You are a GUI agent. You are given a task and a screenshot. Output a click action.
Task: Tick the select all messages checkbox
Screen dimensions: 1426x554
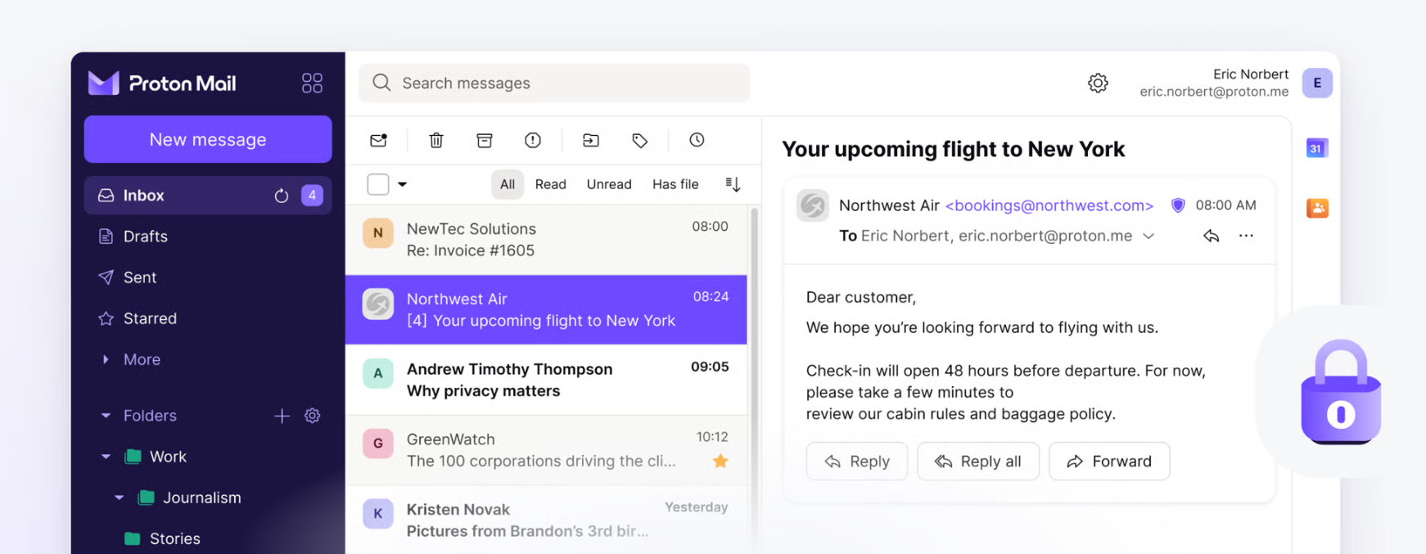tap(378, 184)
